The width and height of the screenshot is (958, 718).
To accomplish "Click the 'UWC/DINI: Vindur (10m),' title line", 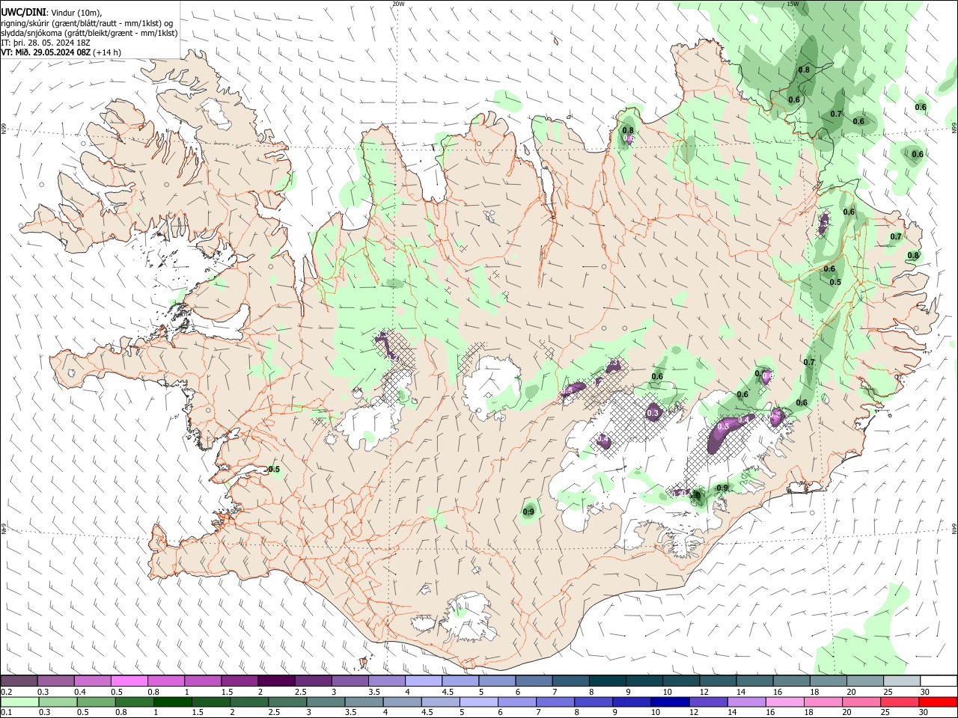I will [x=51, y=13].
